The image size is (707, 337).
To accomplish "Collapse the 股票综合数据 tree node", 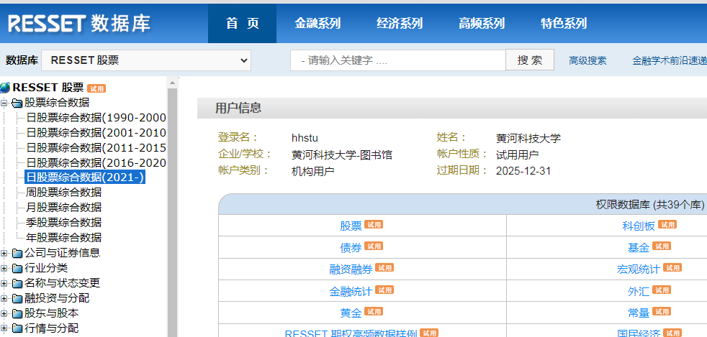I will (4, 103).
